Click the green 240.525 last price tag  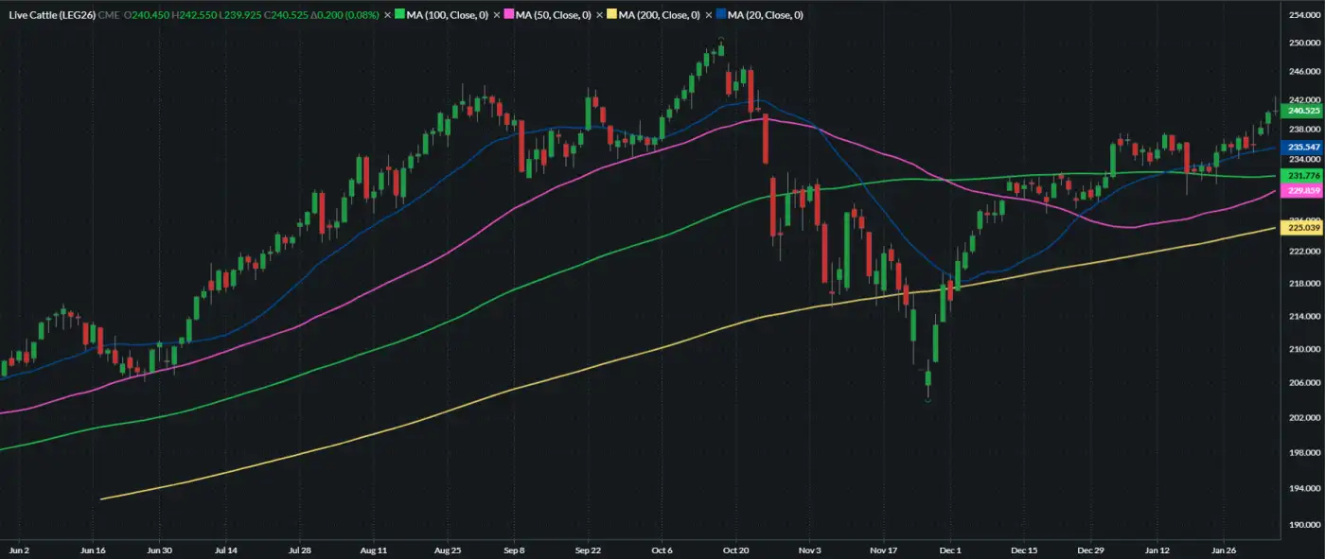coord(1297,111)
